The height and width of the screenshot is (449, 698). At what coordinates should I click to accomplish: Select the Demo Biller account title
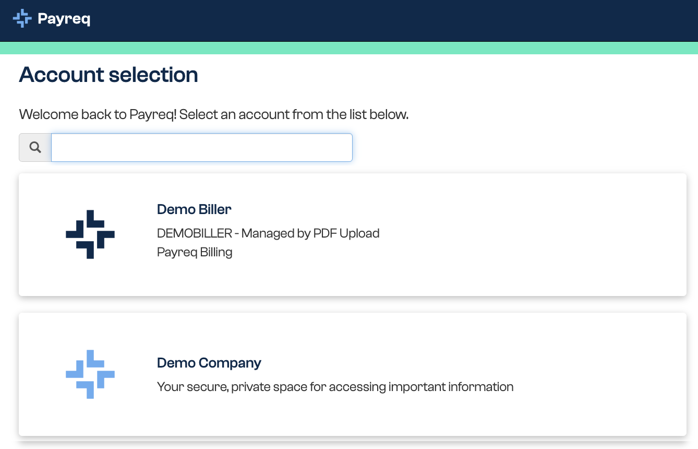(x=194, y=209)
